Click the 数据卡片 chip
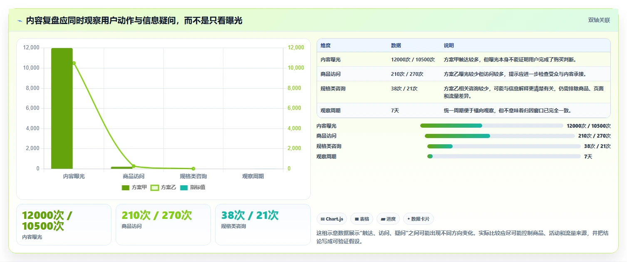The image size is (627, 262). (x=419, y=219)
